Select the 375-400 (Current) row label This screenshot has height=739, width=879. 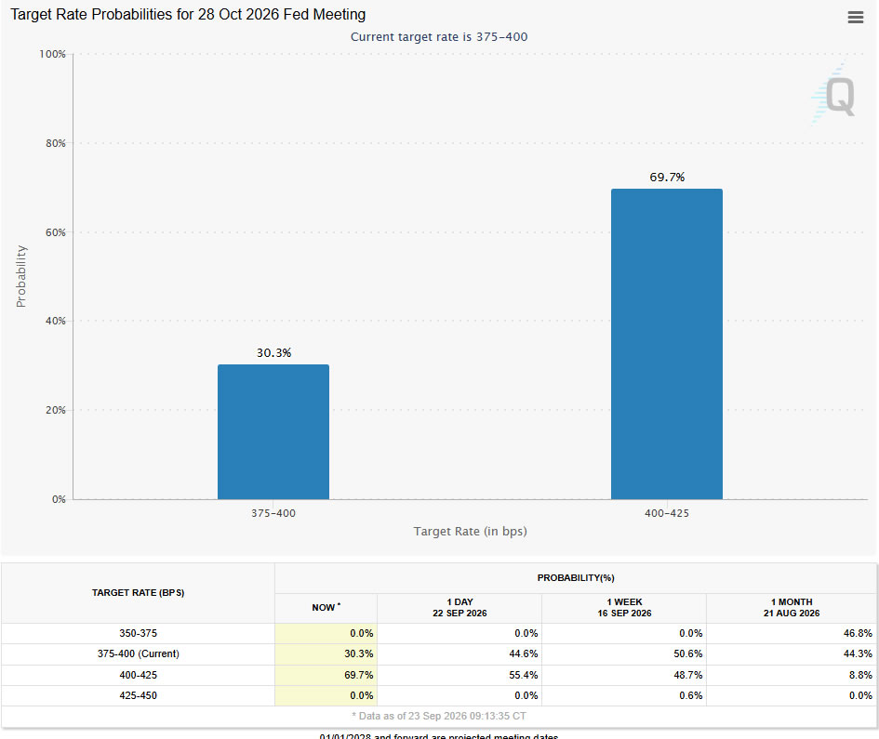tap(138, 653)
